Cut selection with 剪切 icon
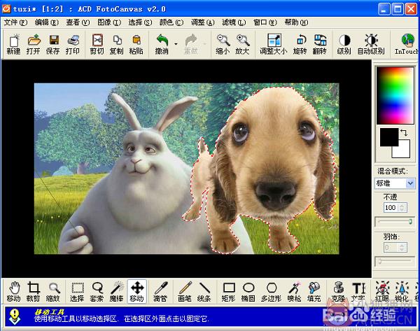This screenshot has width=420, height=331. pos(97,44)
